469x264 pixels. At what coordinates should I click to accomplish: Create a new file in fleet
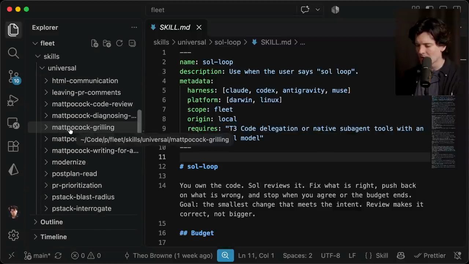tap(95, 43)
